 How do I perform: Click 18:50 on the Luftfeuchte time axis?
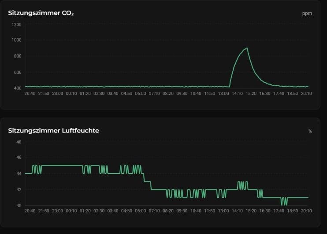(293, 211)
